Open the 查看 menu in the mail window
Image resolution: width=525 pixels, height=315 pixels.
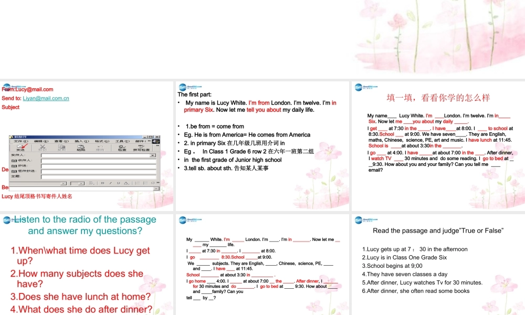(x=61, y=141)
